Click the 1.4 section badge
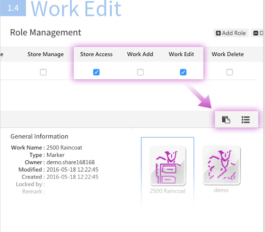The width and height of the screenshot is (265, 232). (13, 8)
